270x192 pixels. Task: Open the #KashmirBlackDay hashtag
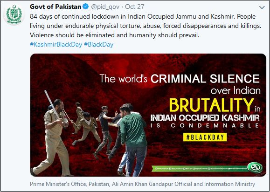pyautogui.click(x=56, y=45)
